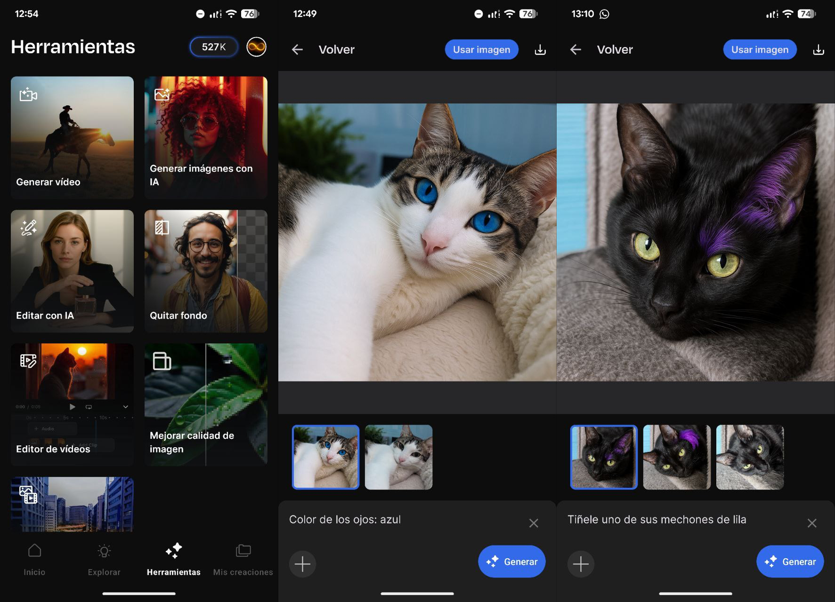Tap the media icon on the city card
Image resolution: width=835 pixels, height=602 pixels.
pos(28,495)
